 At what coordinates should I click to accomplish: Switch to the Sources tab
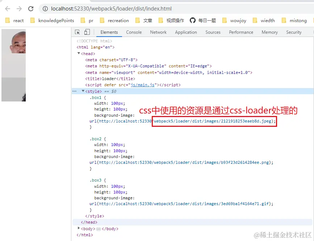(213, 32)
